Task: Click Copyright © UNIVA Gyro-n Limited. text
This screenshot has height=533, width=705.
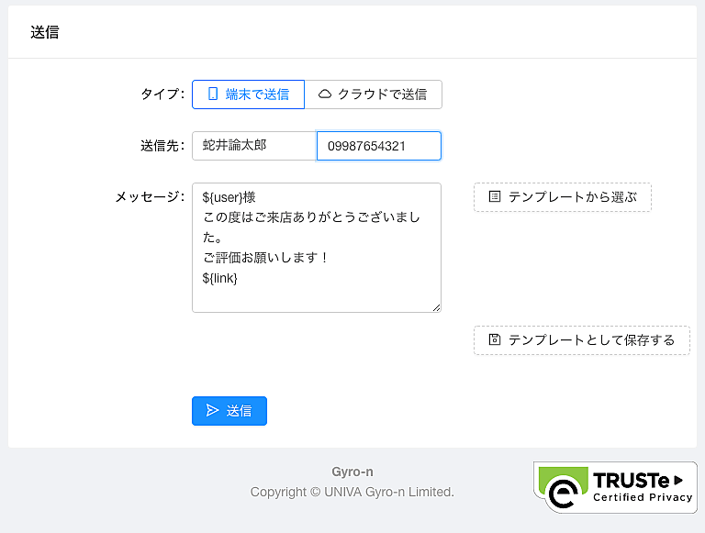Action: (x=352, y=492)
